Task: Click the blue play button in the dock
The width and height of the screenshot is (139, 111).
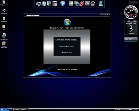Action: coord(63,4)
